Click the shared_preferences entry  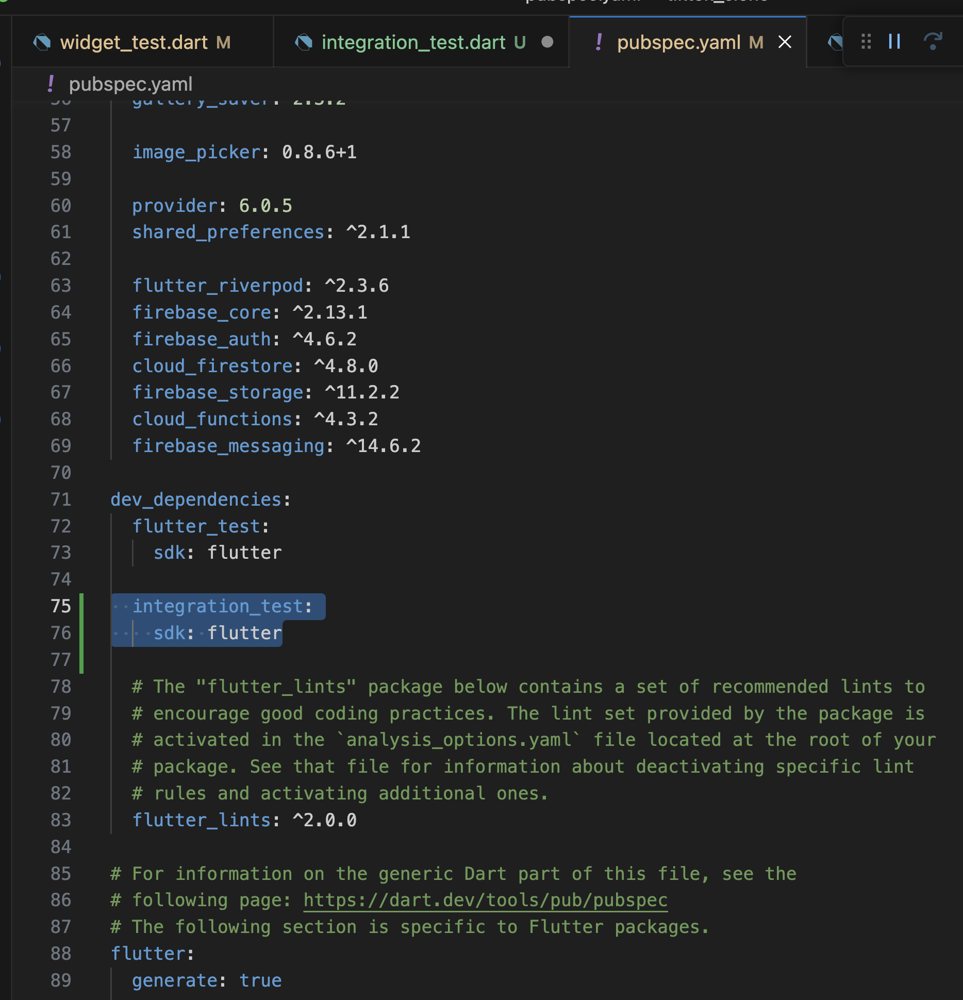[x=271, y=232]
